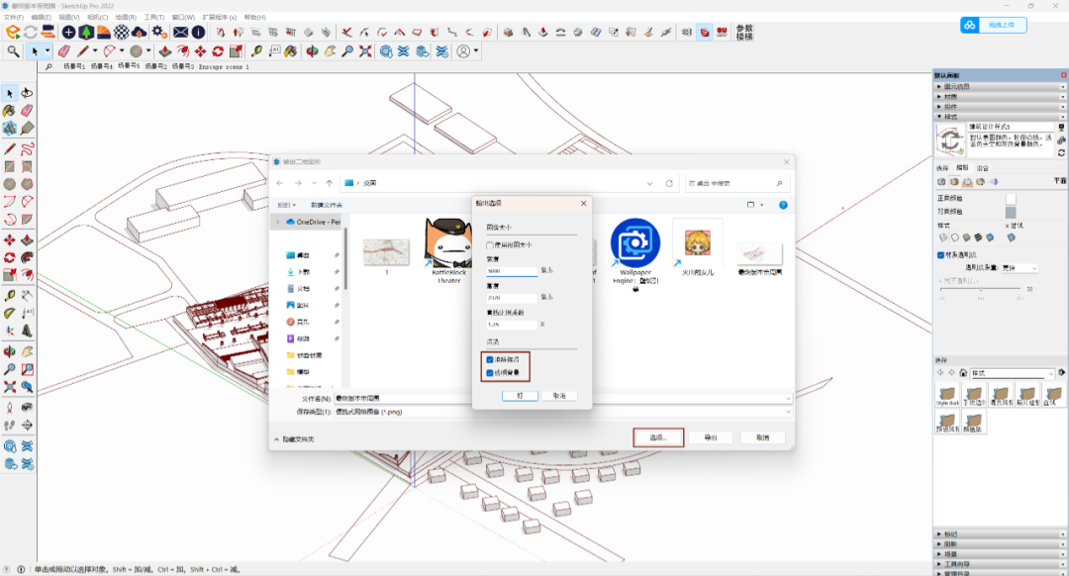Click the width input field in export options
This screenshot has height=576, width=1069.
click(x=512, y=270)
